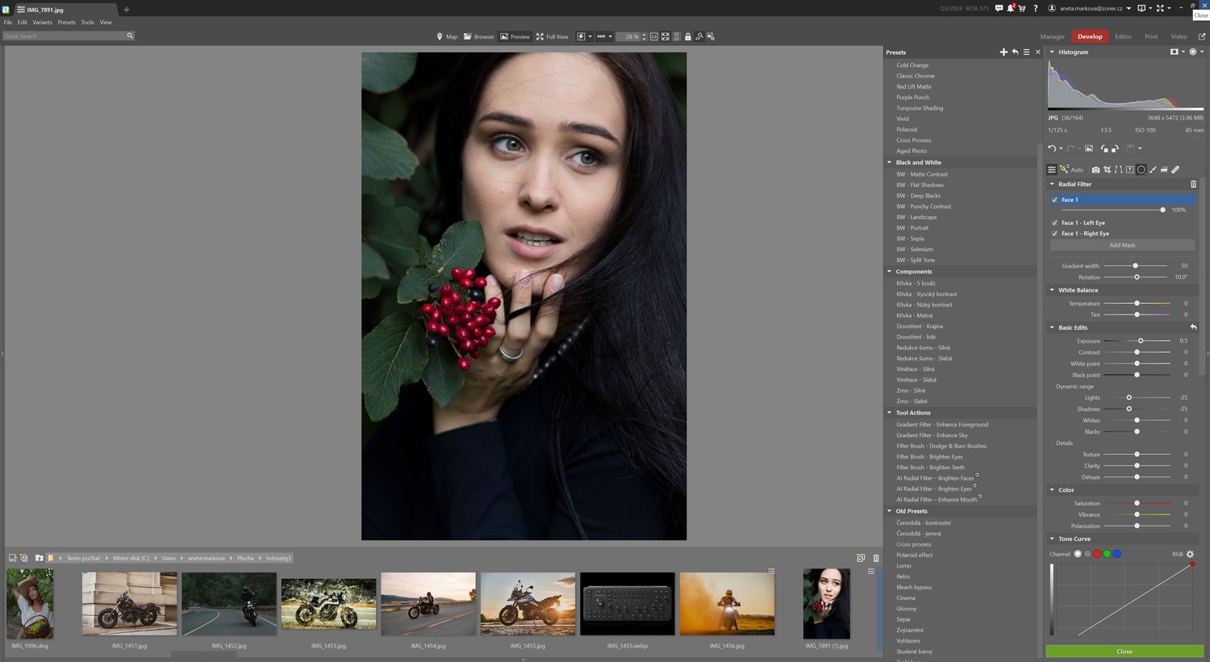This screenshot has height=662, width=1210.
Task: Select the red tone curve channel
Action: pos(1097,554)
